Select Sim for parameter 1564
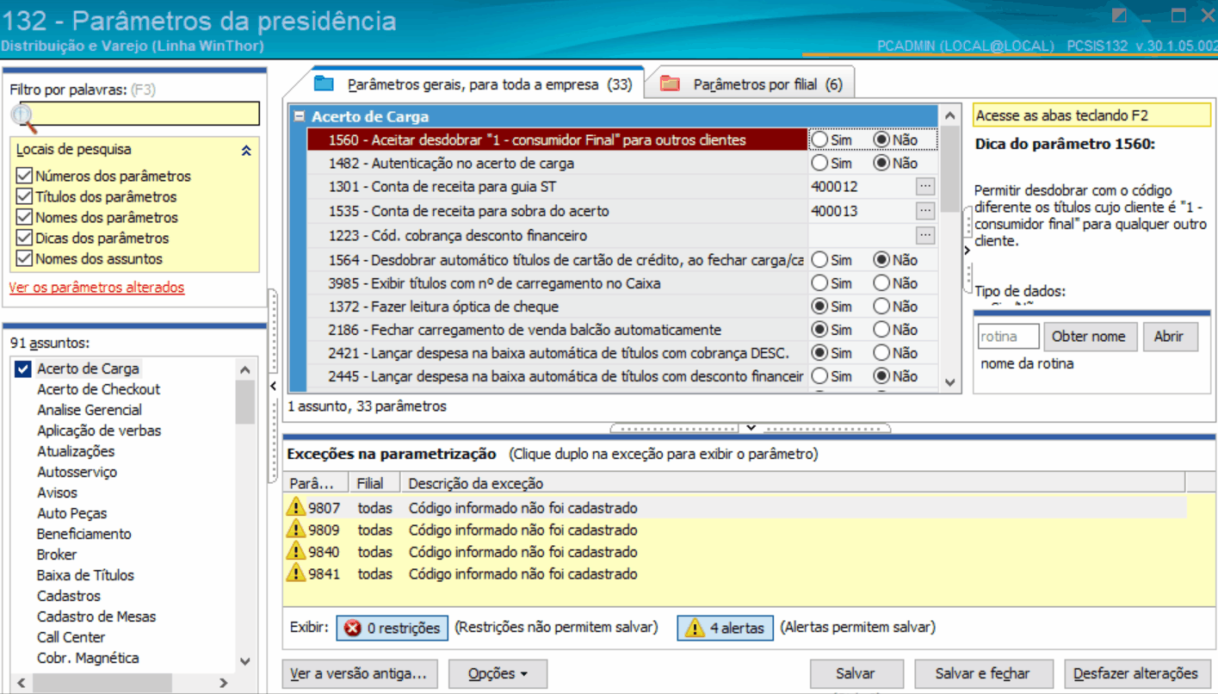 [820, 259]
